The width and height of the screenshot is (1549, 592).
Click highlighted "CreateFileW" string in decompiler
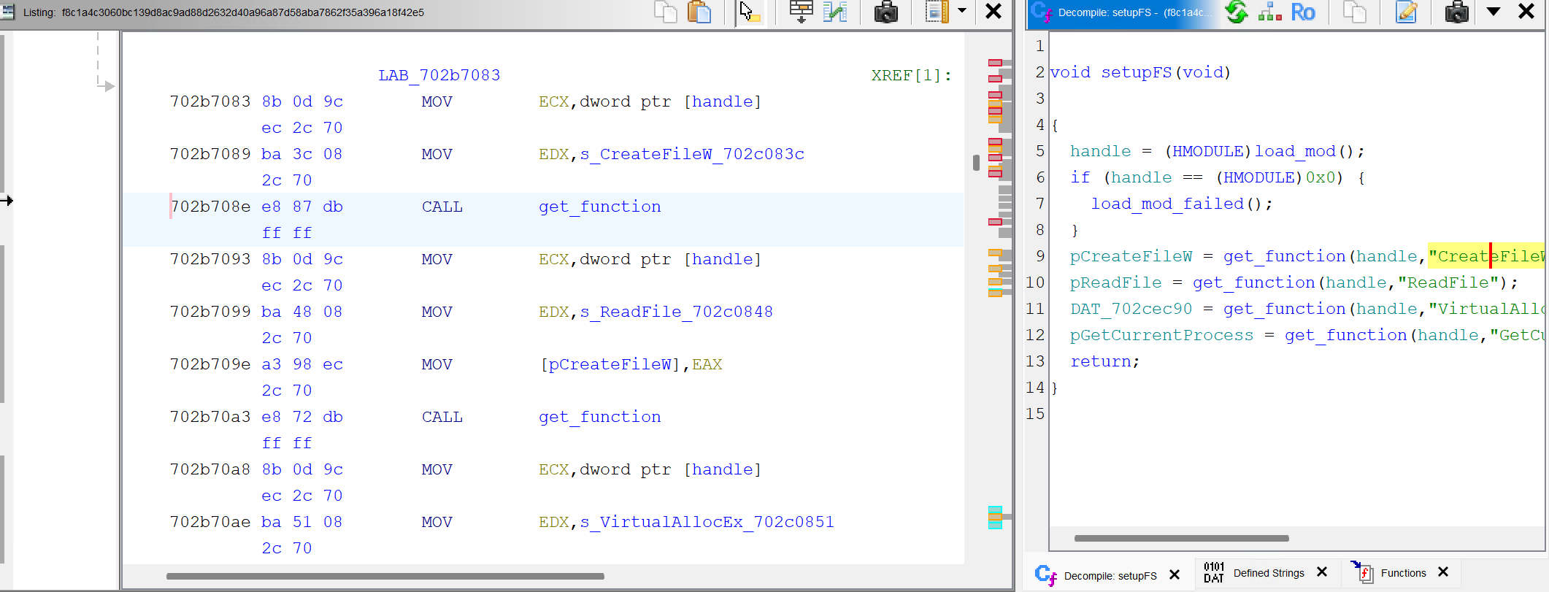[1486, 256]
